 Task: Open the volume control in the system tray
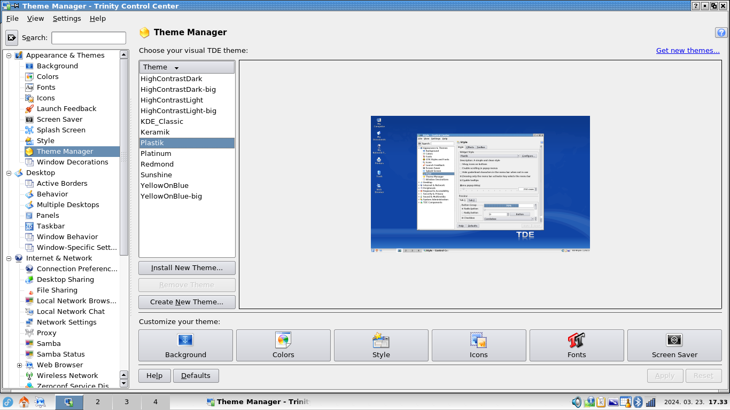(577, 402)
